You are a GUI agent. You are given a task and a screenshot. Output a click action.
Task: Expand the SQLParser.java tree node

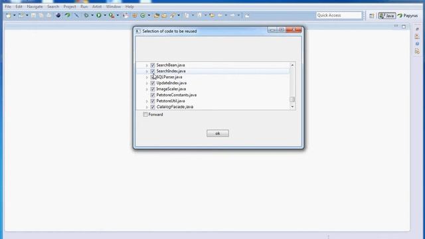coord(147,77)
